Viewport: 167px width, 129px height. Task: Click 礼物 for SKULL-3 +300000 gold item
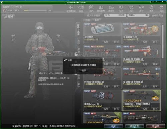[145, 109]
